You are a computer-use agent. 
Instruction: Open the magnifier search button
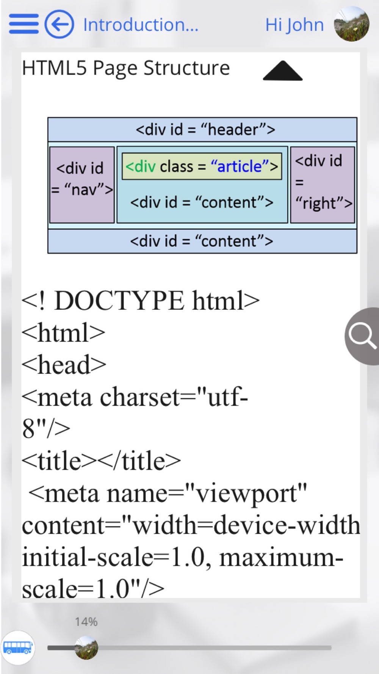[362, 336]
